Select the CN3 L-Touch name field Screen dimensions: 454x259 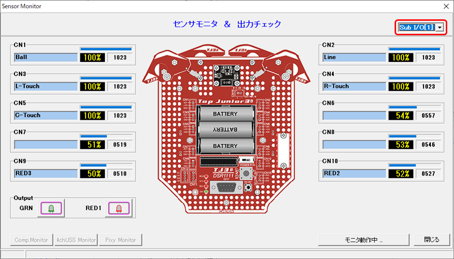46,86
